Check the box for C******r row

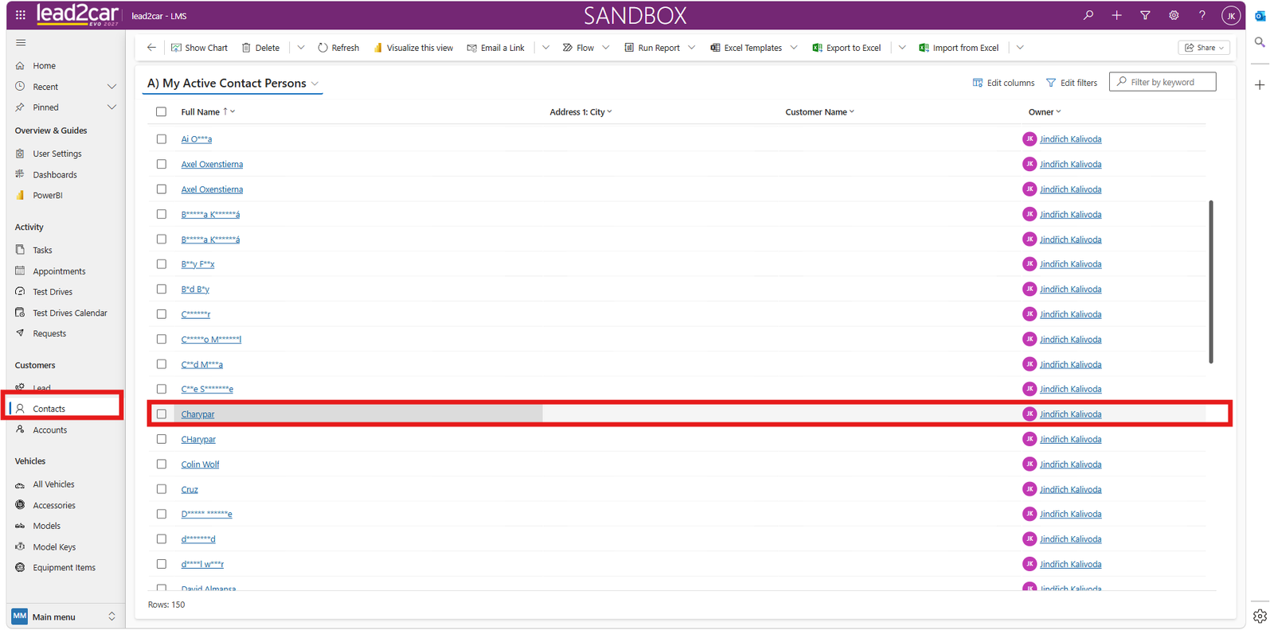click(162, 314)
